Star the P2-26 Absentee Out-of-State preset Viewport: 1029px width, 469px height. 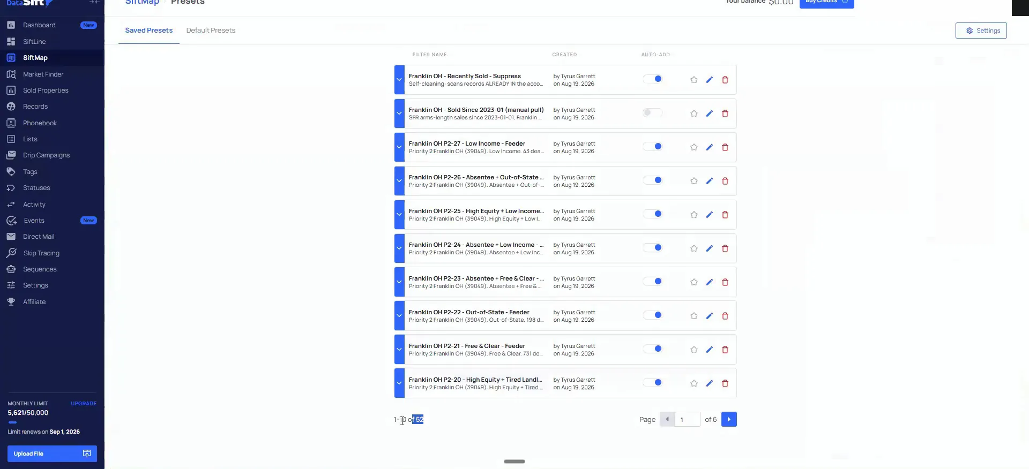click(x=694, y=181)
